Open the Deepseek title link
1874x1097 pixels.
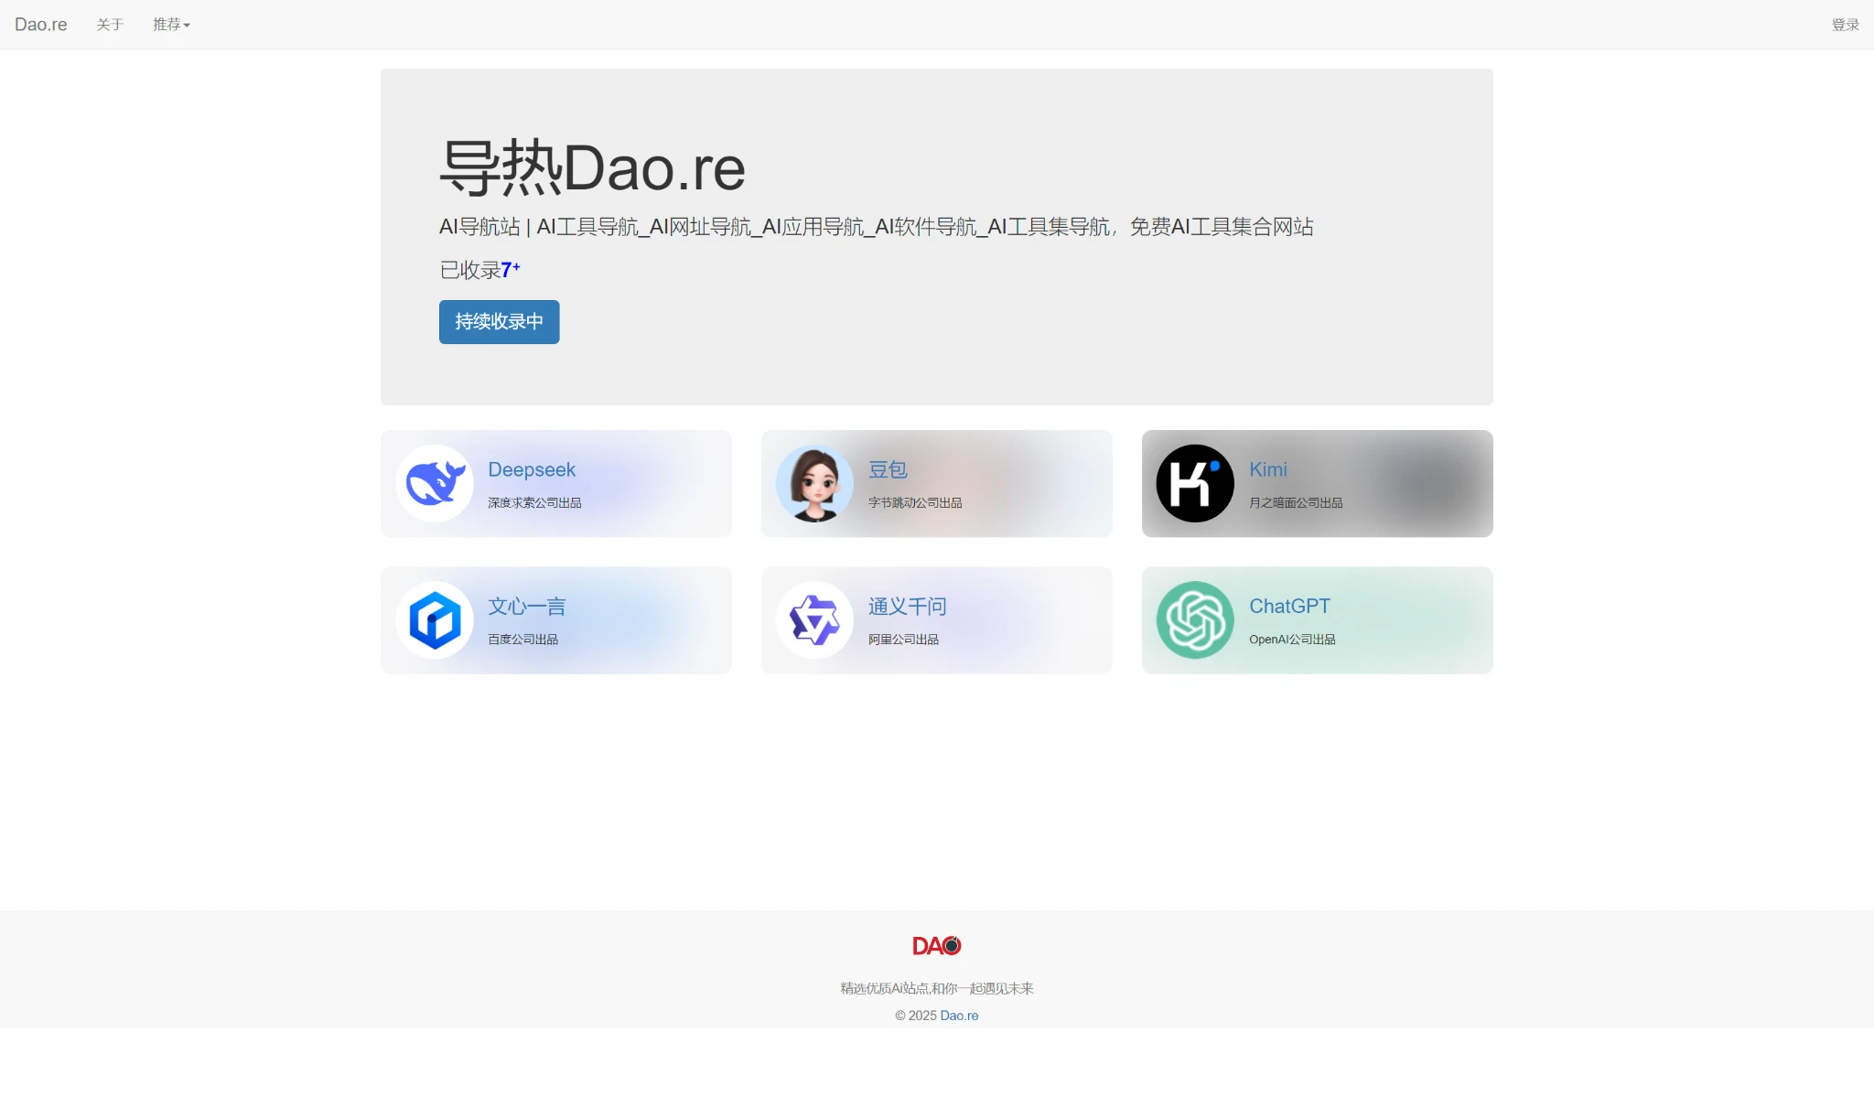click(532, 469)
